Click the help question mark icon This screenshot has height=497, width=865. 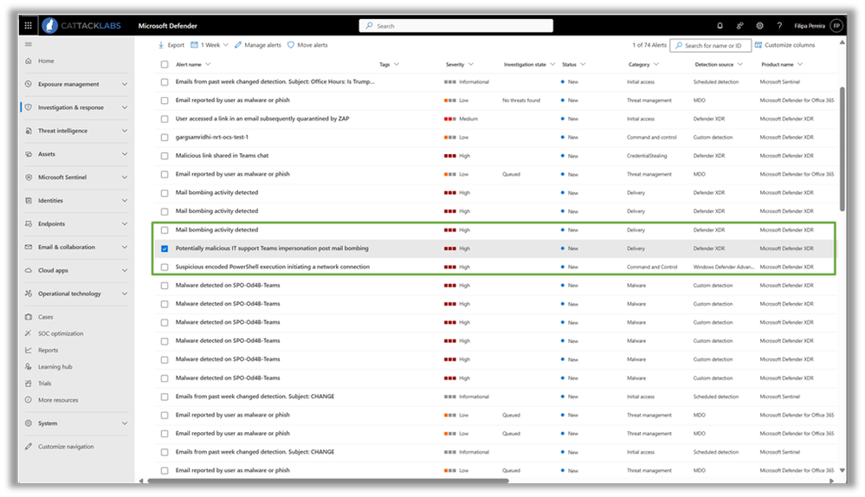[779, 25]
